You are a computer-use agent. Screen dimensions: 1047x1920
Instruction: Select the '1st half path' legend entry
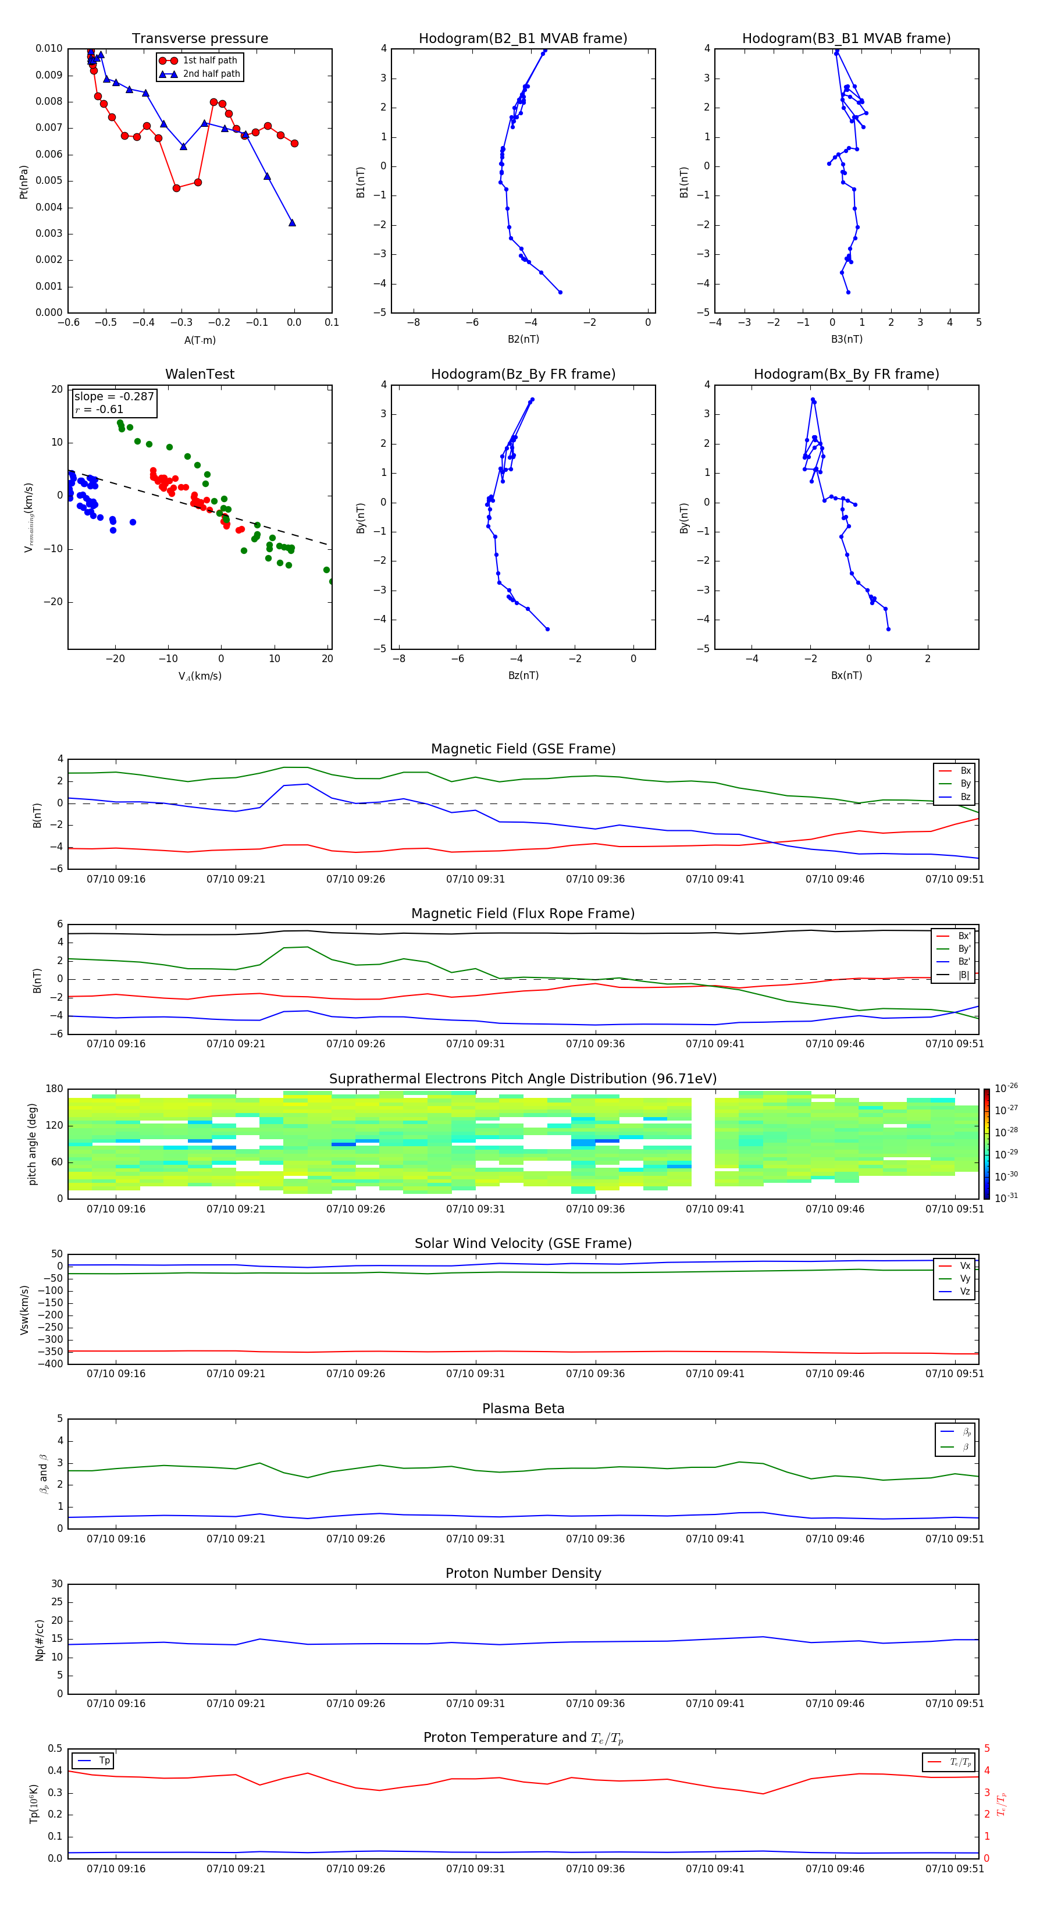point(198,61)
